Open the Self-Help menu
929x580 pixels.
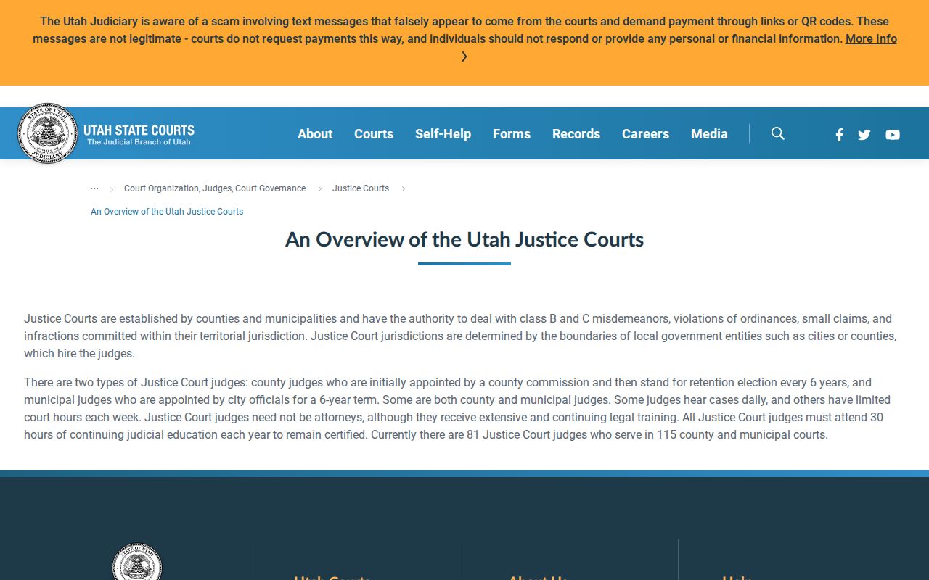(443, 134)
